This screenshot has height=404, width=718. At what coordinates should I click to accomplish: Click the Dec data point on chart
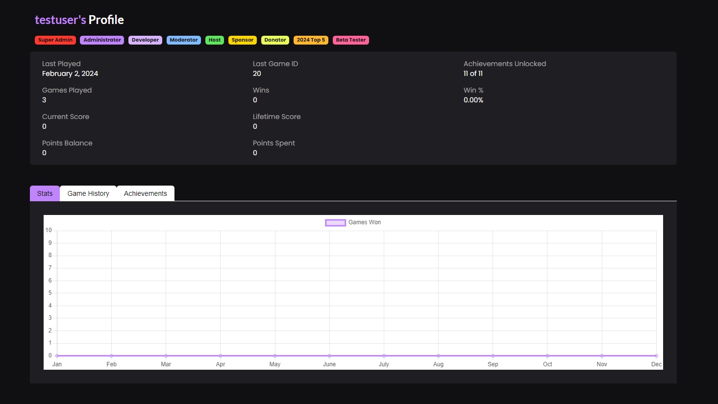pos(656,356)
